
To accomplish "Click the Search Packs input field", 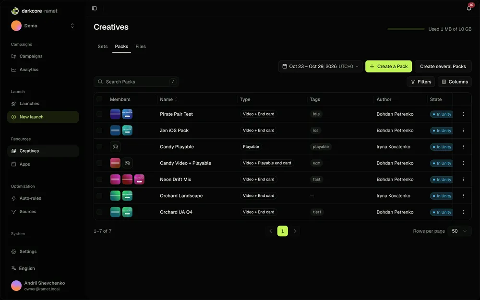I will (x=136, y=82).
